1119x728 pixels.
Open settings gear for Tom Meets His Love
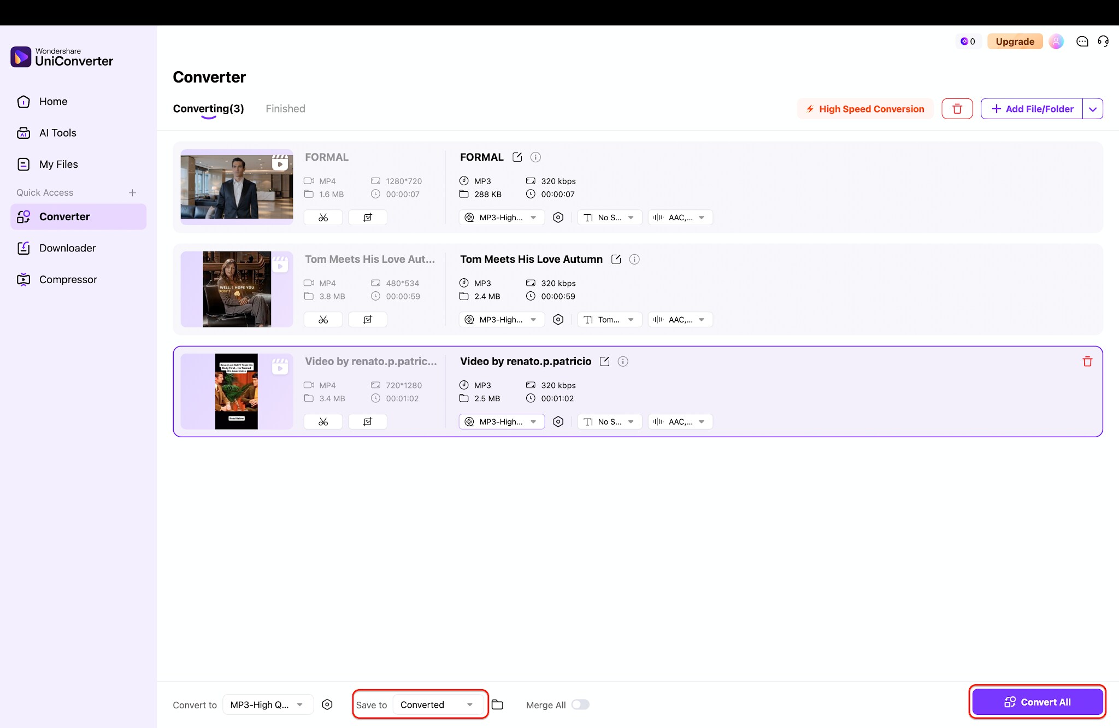(558, 320)
